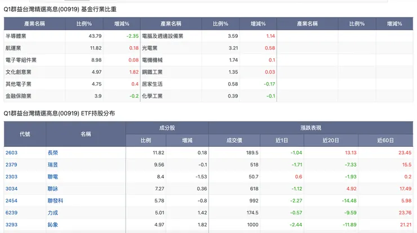Click 鈊象 1-day value -2.44

tap(296, 225)
